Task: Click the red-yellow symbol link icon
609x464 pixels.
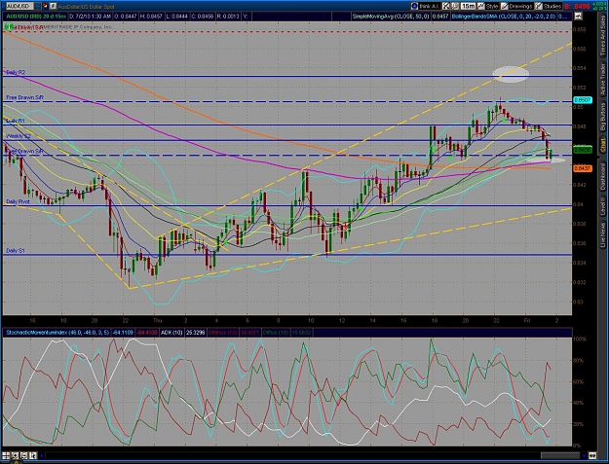Action: pos(45,6)
